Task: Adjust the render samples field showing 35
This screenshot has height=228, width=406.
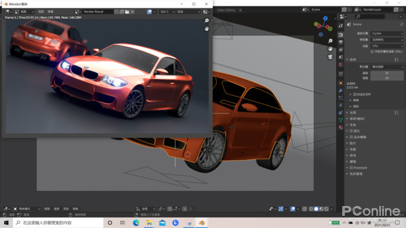Action: (387, 73)
